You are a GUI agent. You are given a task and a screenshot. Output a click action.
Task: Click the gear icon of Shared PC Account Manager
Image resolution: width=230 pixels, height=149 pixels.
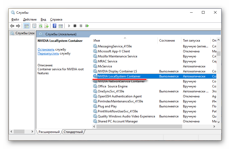click(95, 121)
